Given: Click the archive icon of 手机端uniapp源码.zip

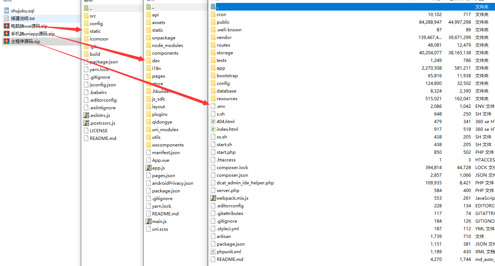Looking at the screenshot, I should click(6, 34).
